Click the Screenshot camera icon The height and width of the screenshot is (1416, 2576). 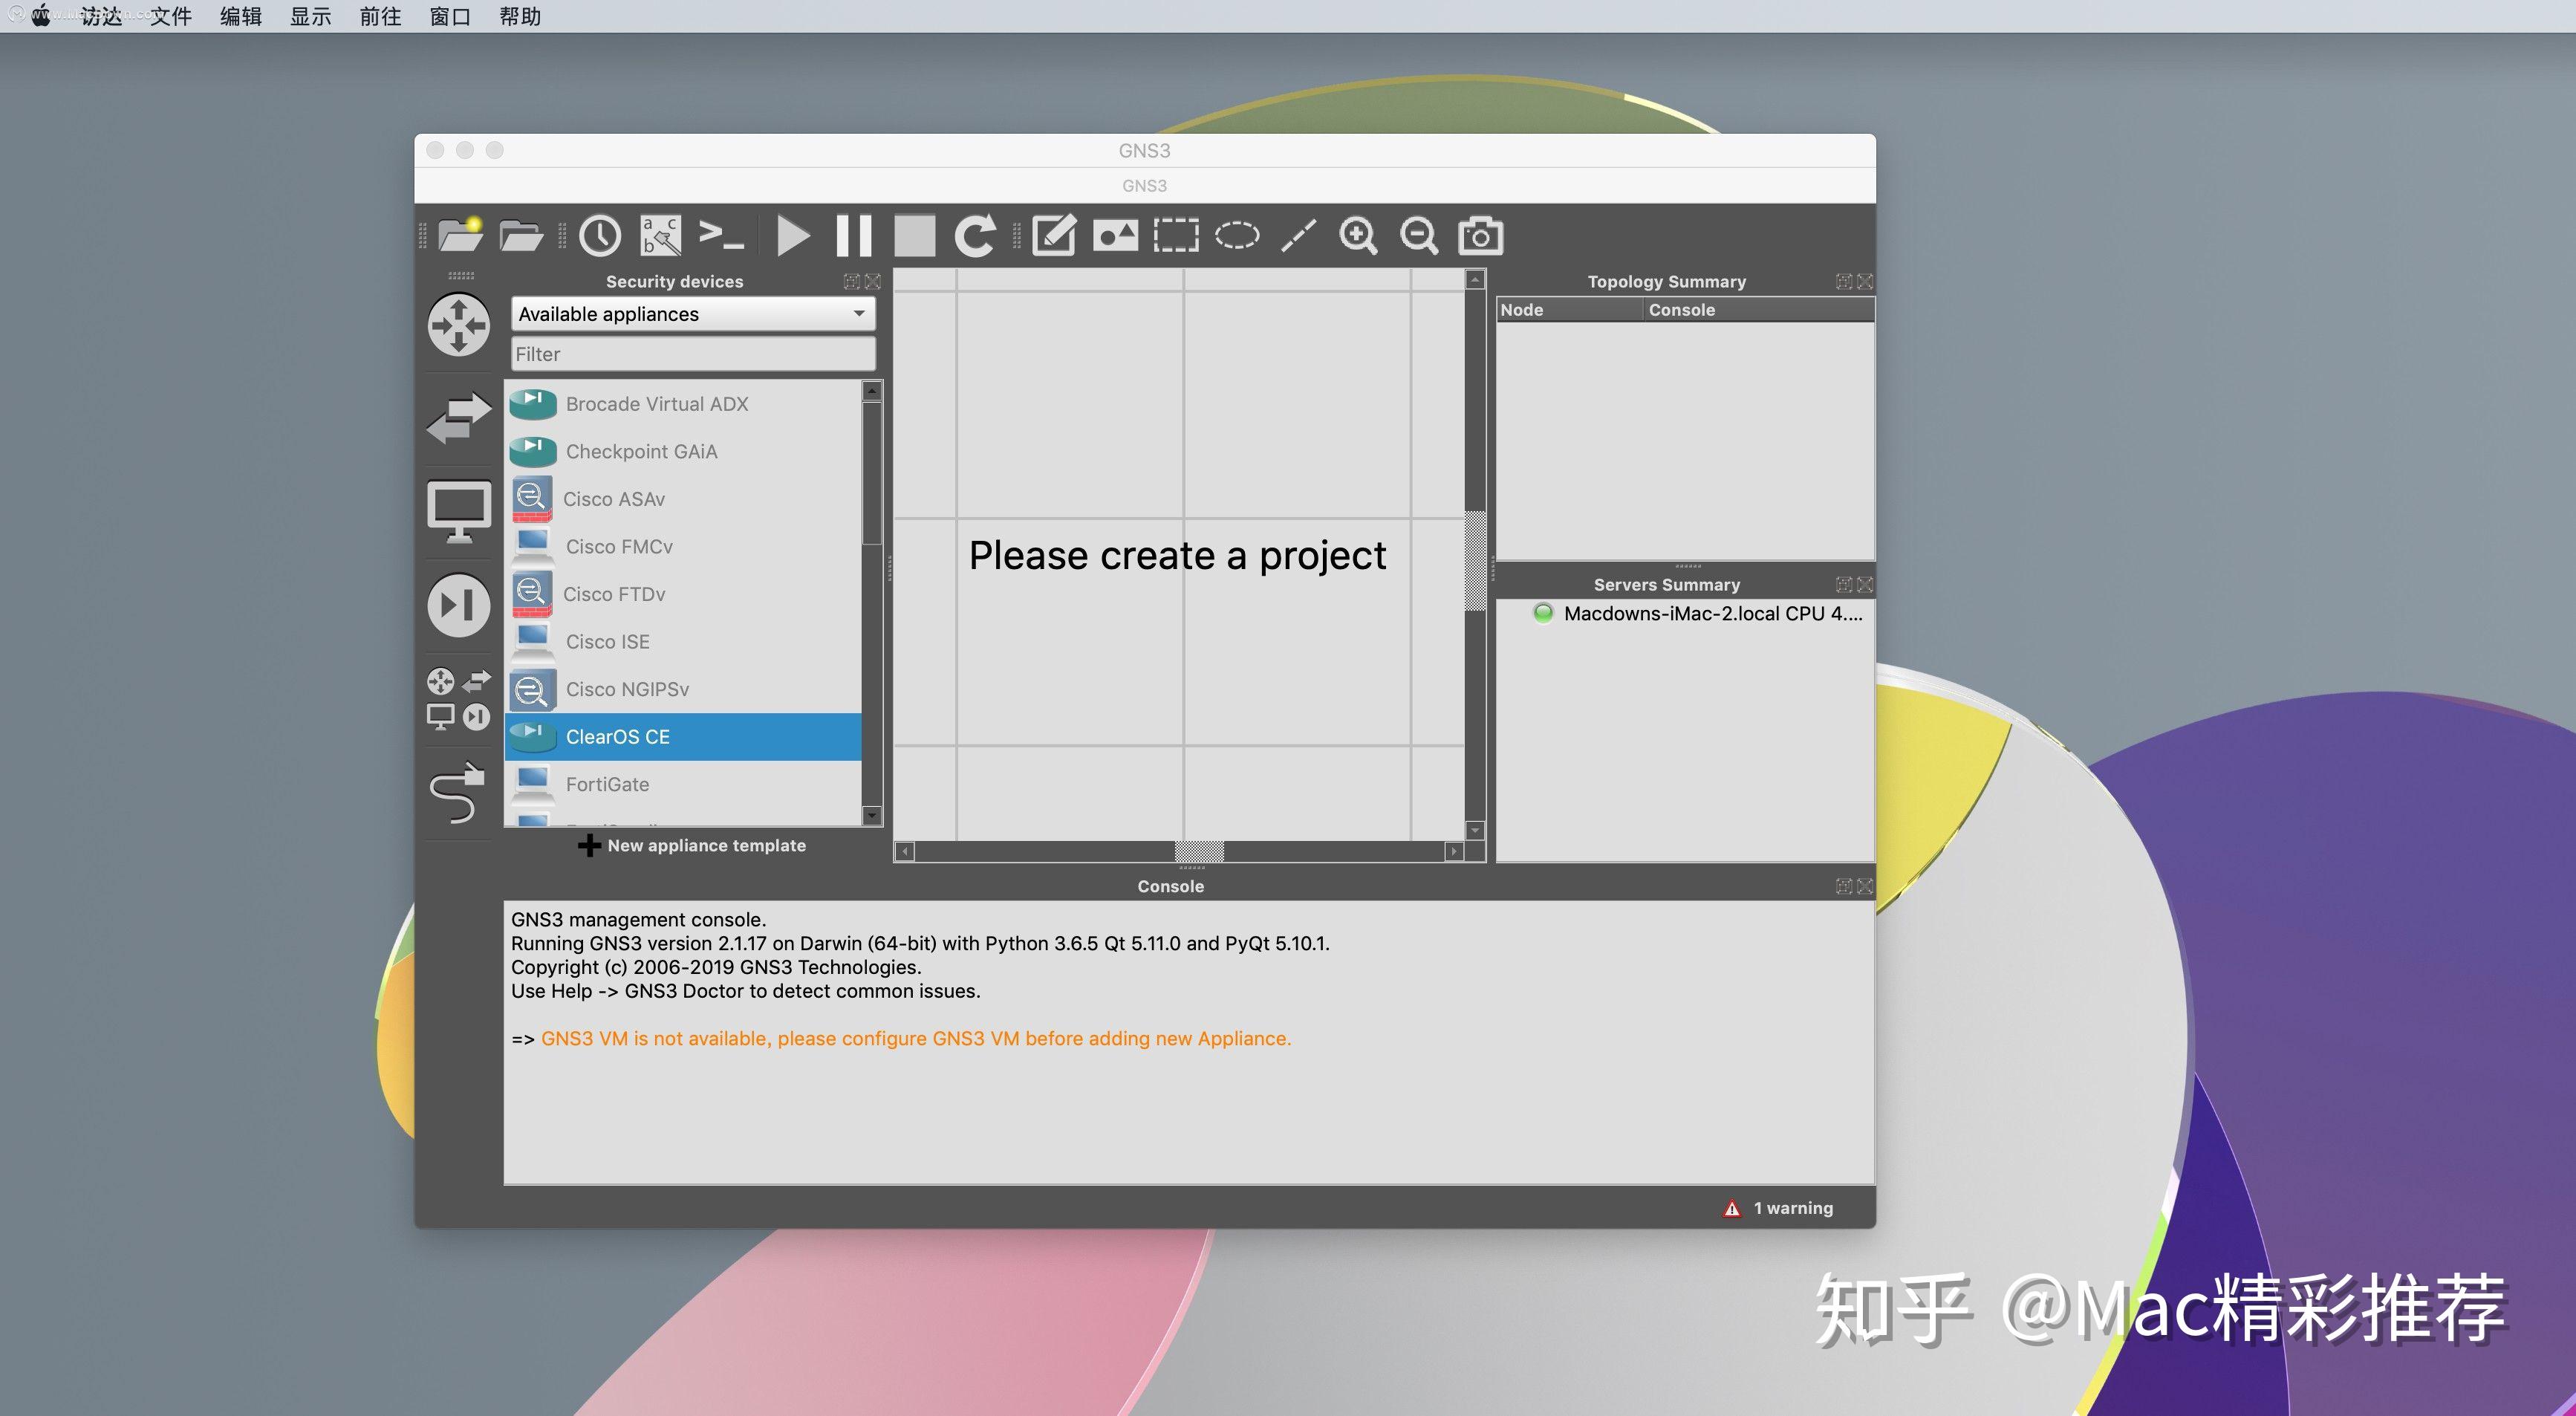click(1480, 236)
